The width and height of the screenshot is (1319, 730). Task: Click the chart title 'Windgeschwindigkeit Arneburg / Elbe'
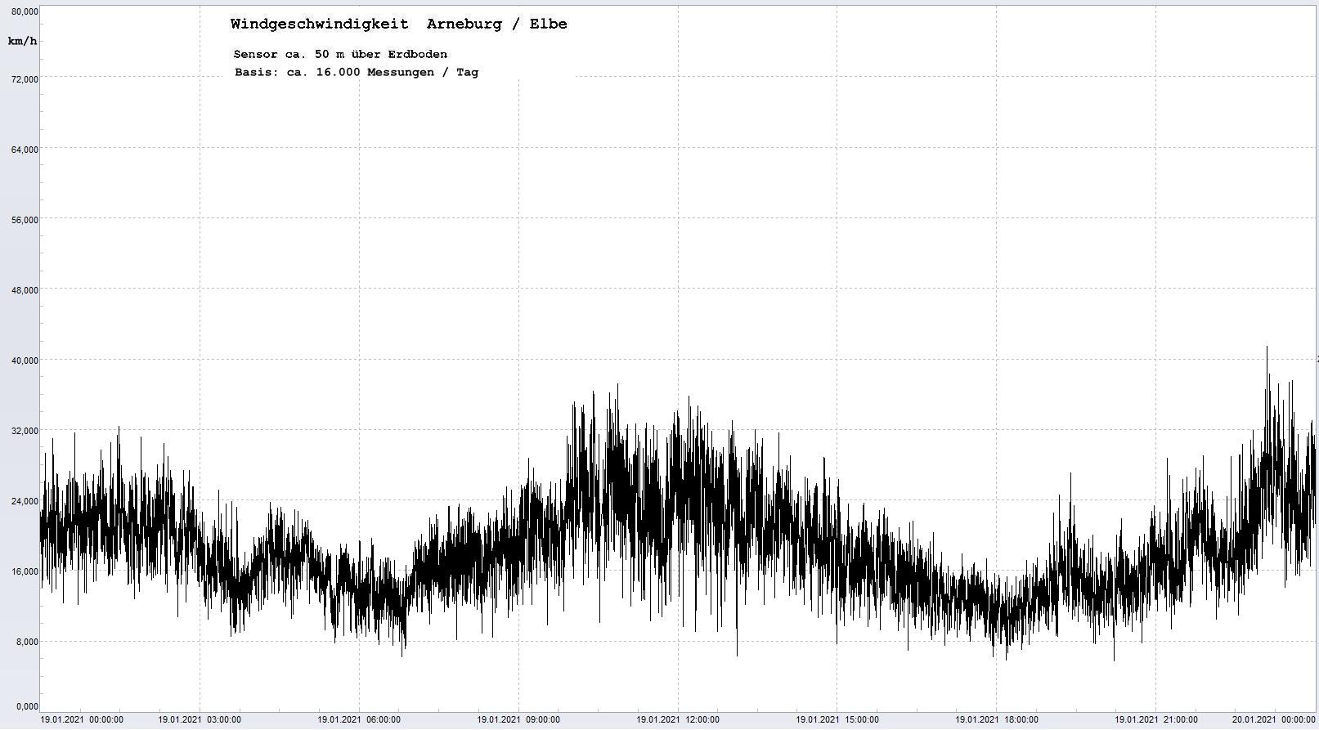coord(398,25)
